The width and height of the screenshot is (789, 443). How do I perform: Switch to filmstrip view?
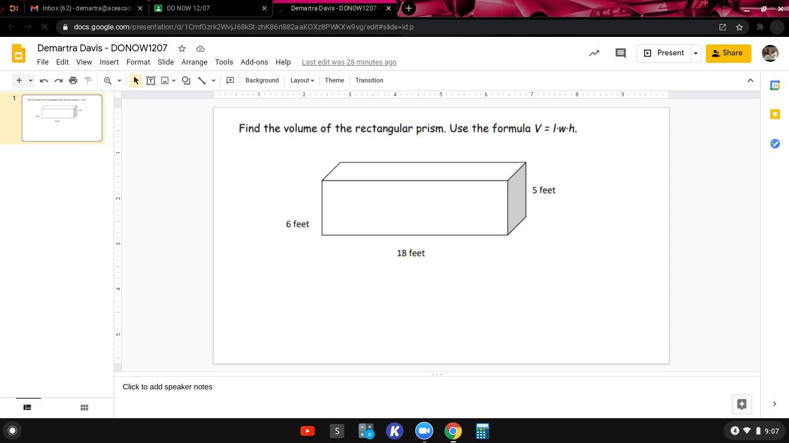[x=27, y=407]
